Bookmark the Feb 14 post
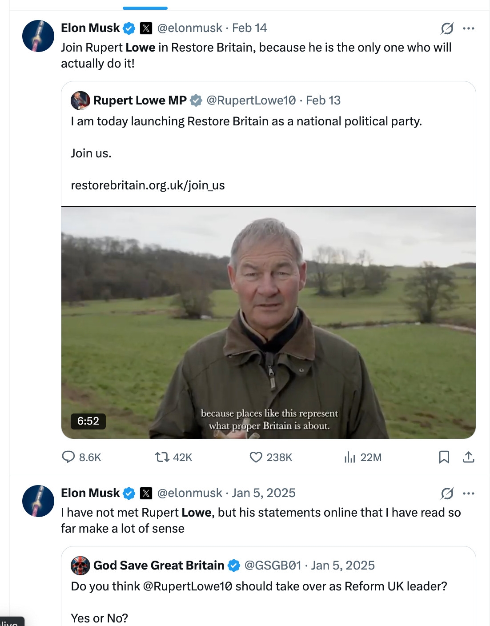This screenshot has width=490, height=626. click(x=444, y=457)
